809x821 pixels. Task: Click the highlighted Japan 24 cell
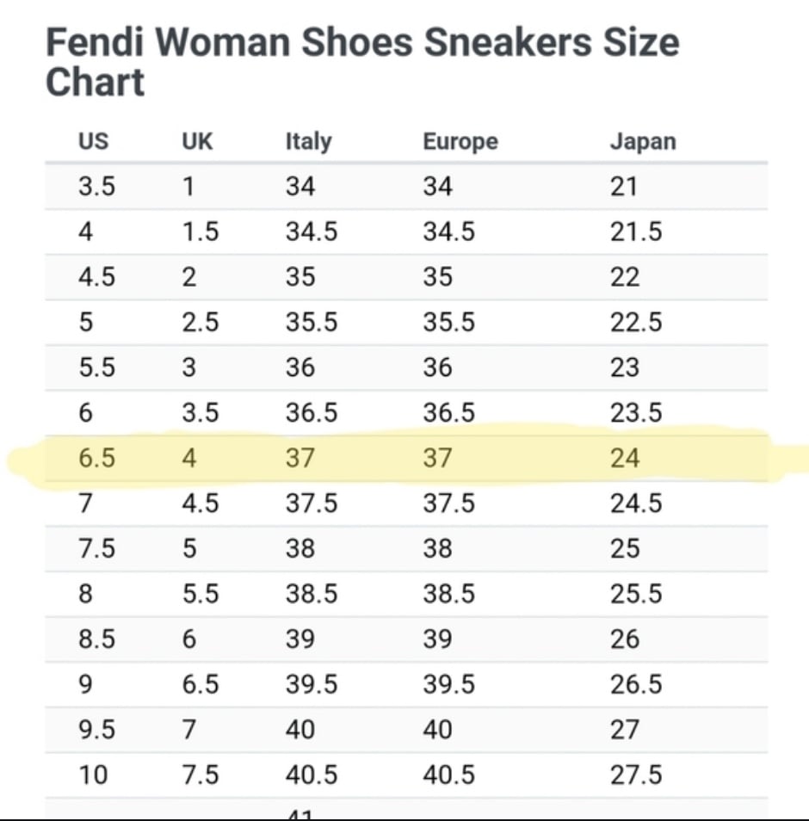[x=625, y=458]
